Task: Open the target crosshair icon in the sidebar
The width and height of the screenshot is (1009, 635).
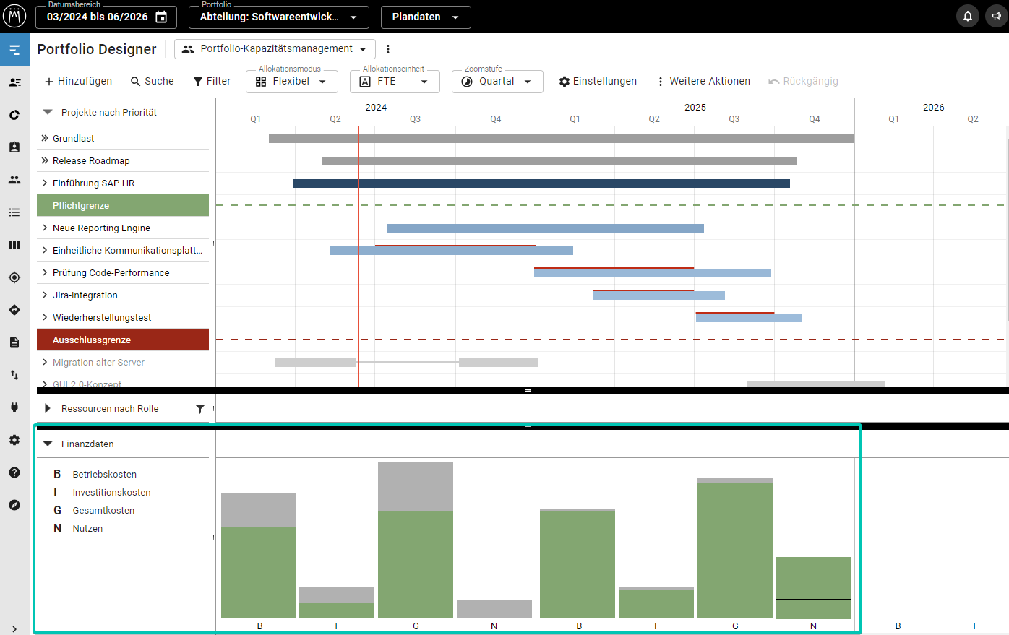Action: coord(14,277)
